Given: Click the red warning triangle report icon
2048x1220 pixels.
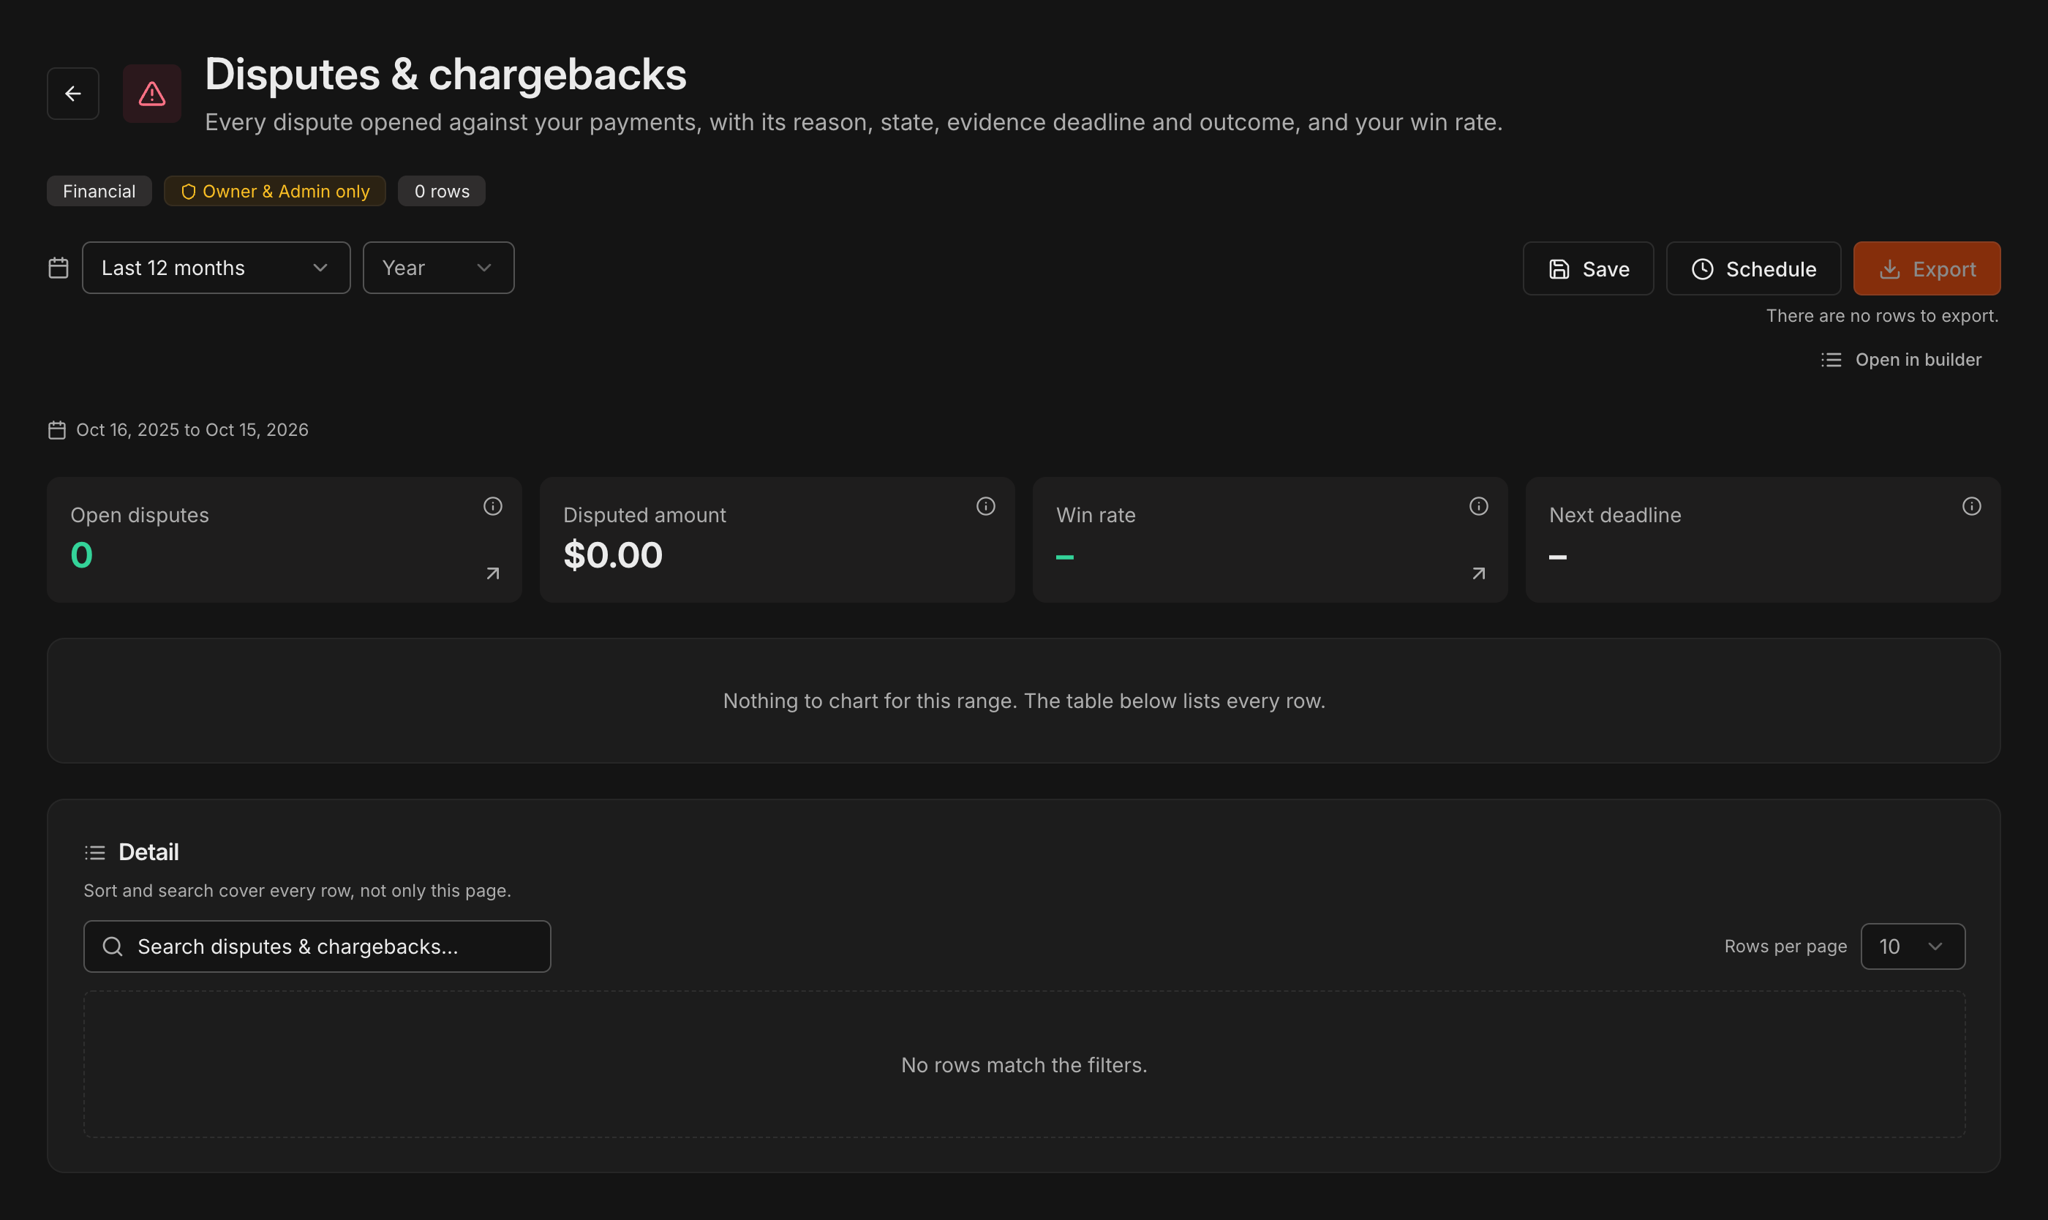Looking at the screenshot, I should click(152, 94).
